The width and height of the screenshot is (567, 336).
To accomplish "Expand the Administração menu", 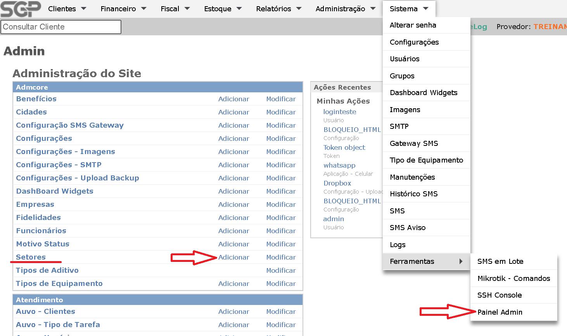I will click(x=345, y=9).
